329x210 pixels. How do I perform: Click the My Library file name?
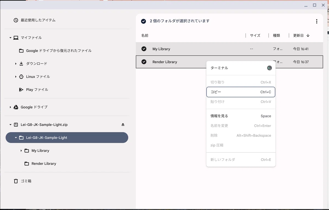161,49
